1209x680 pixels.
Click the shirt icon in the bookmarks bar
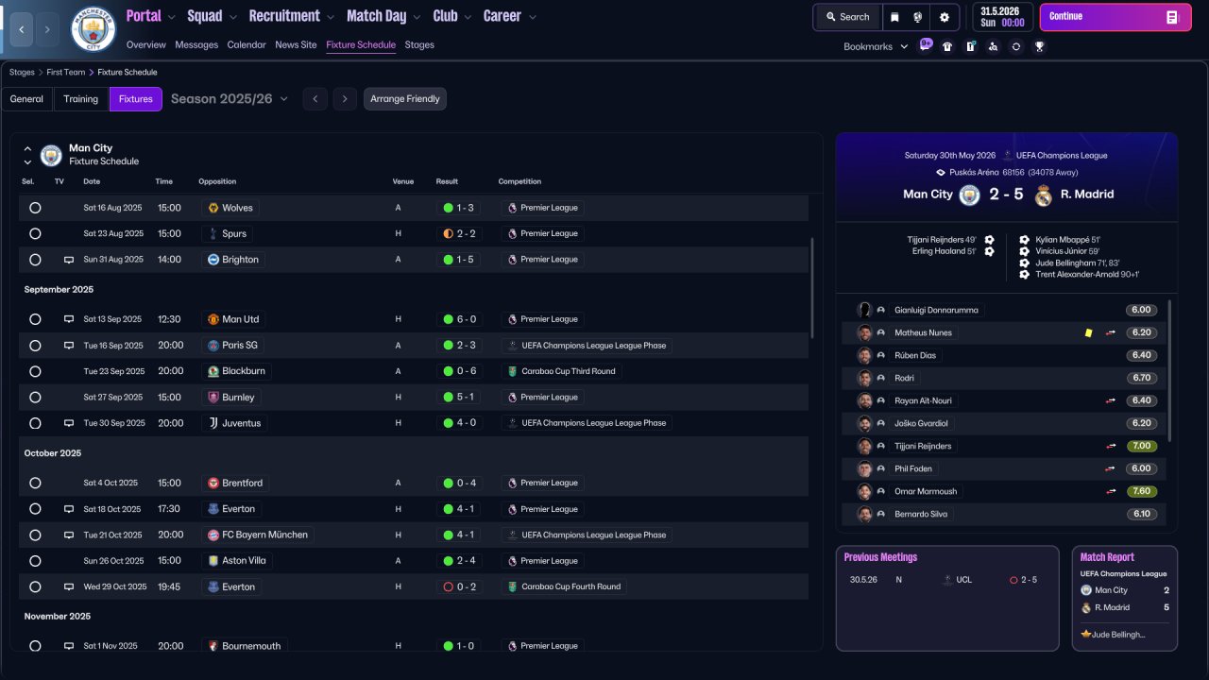point(947,46)
